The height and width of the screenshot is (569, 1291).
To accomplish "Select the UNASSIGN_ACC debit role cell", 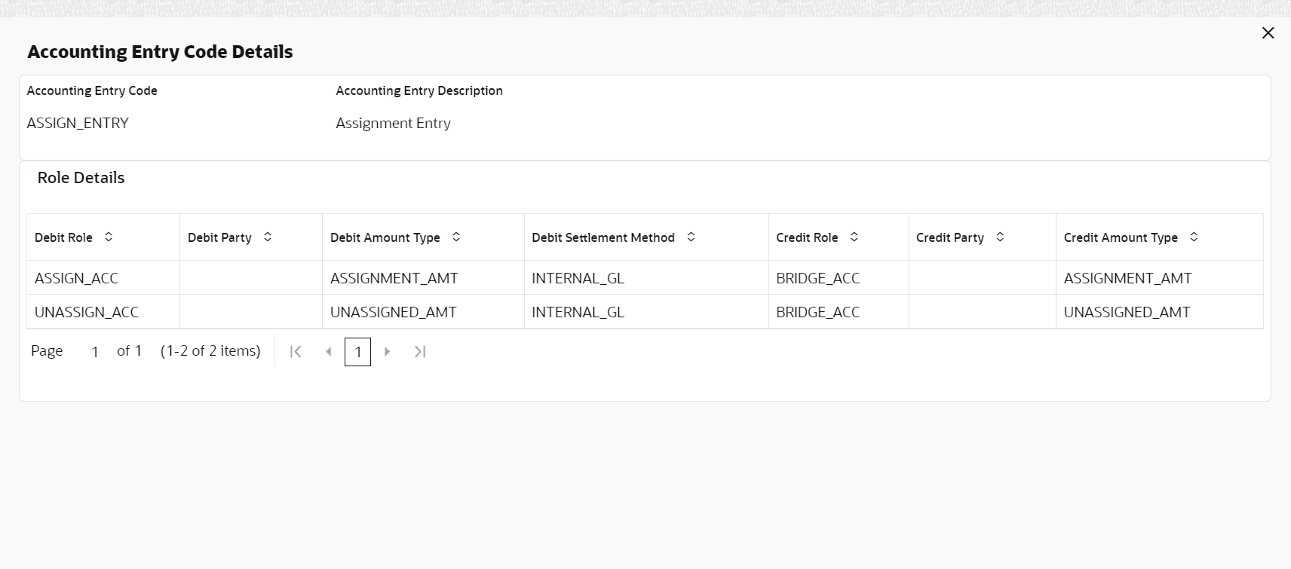I will [103, 312].
